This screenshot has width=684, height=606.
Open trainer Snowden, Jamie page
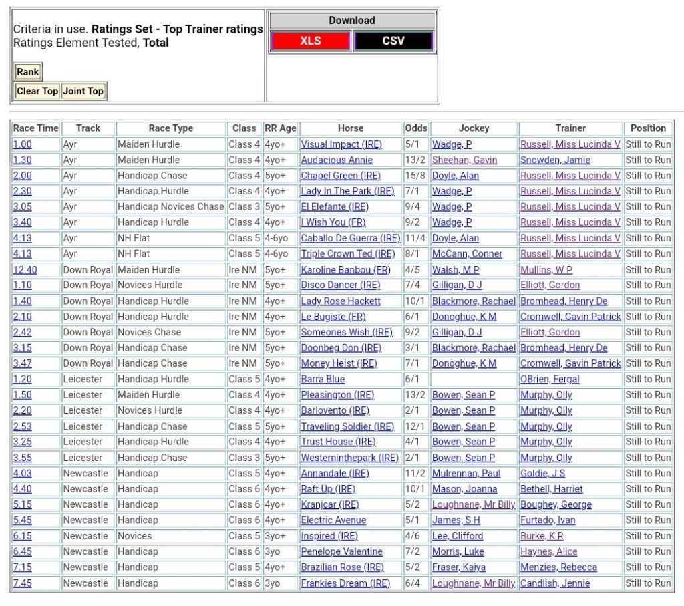tap(555, 160)
